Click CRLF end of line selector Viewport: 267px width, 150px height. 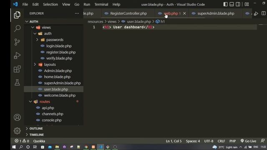221,141
